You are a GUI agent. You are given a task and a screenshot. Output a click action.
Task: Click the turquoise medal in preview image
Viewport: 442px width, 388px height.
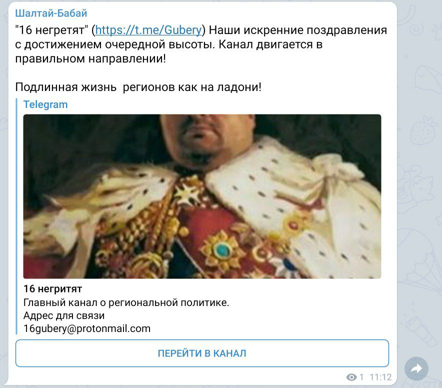[x=222, y=250]
